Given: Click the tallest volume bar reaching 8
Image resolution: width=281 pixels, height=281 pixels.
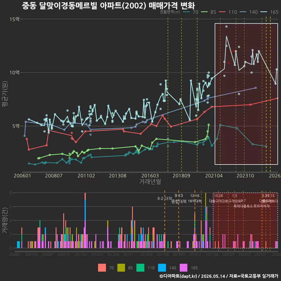Looking at the screenshot, I should [85, 220].
